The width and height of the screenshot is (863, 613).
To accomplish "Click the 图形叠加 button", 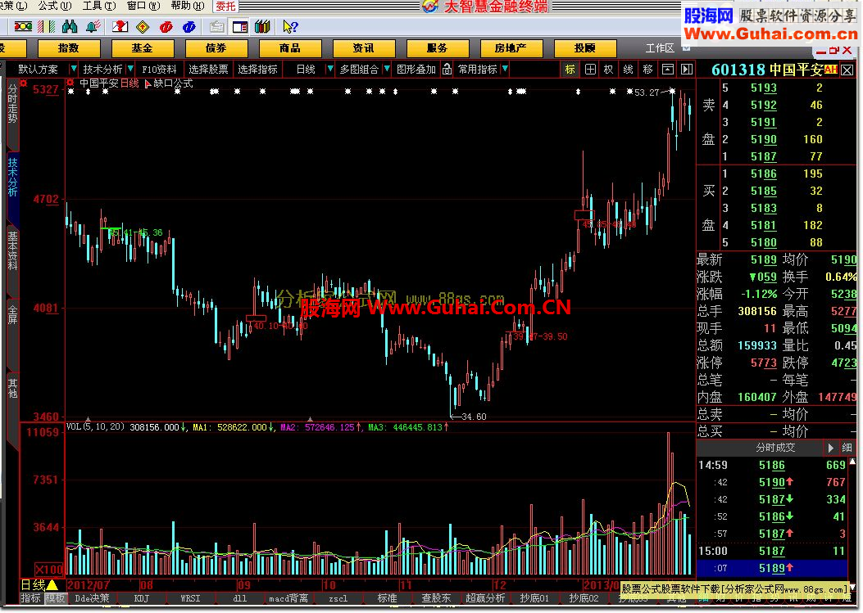I will tap(416, 70).
